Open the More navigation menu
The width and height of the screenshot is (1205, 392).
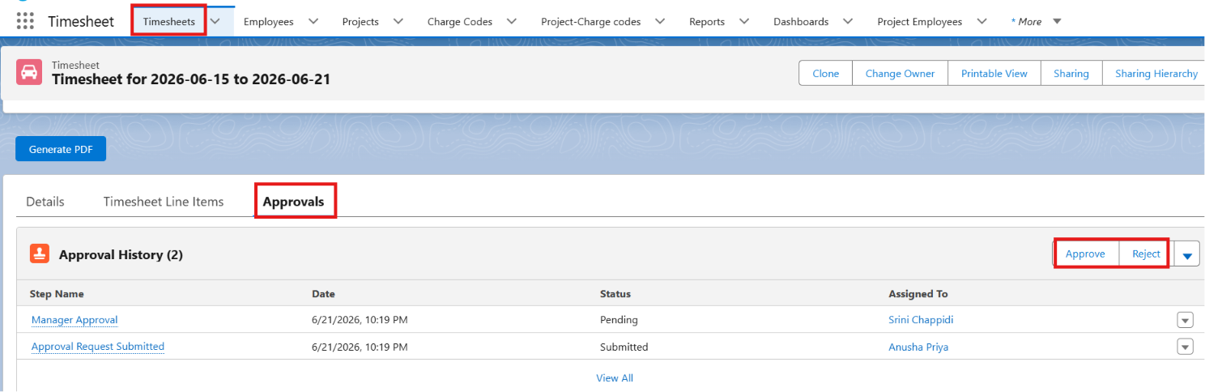click(1036, 21)
